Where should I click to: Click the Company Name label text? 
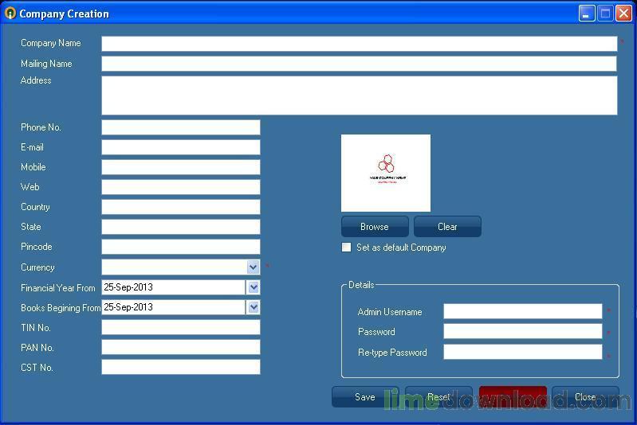pyautogui.click(x=51, y=43)
